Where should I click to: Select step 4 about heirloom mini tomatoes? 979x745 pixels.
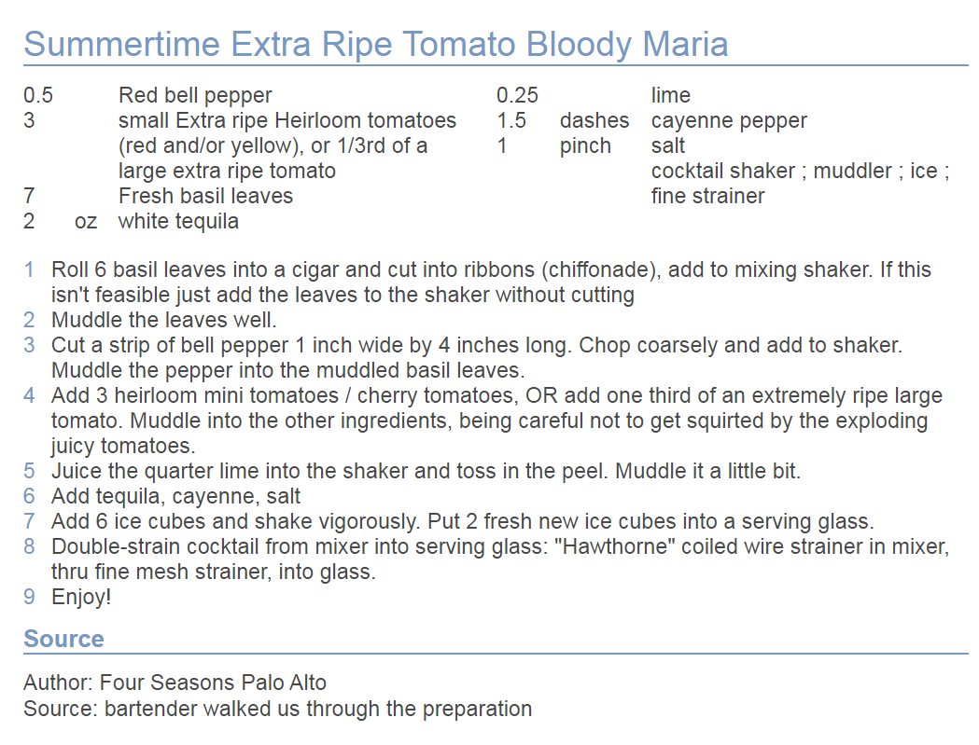pos(497,421)
